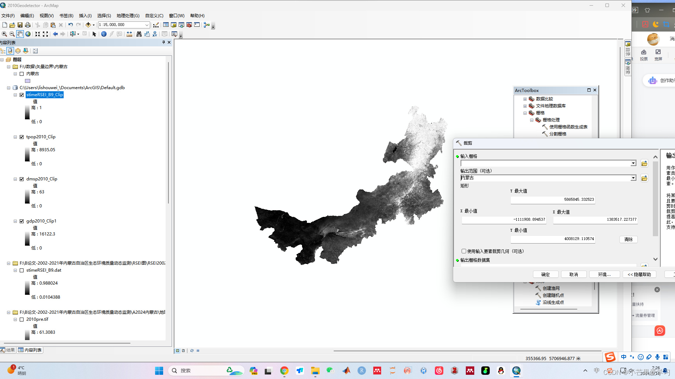The height and width of the screenshot is (379, 675).
Task: Browse for the input raster file
Action: point(644,164)
